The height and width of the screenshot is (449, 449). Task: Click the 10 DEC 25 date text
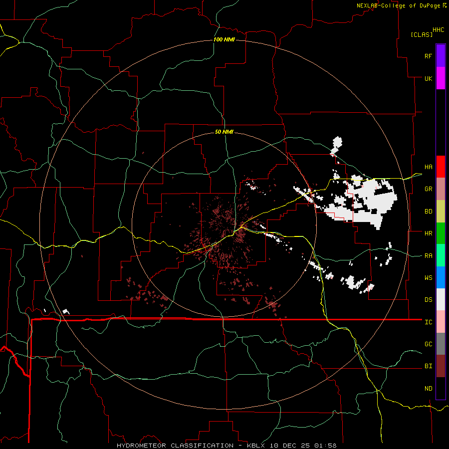tap(290, 446)
